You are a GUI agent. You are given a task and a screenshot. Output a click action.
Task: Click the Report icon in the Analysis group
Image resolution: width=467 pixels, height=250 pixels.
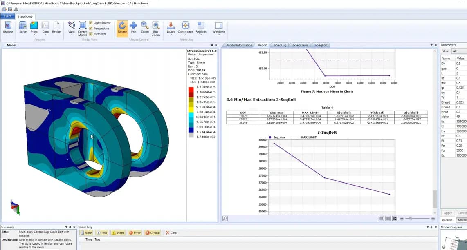[56, 27]
